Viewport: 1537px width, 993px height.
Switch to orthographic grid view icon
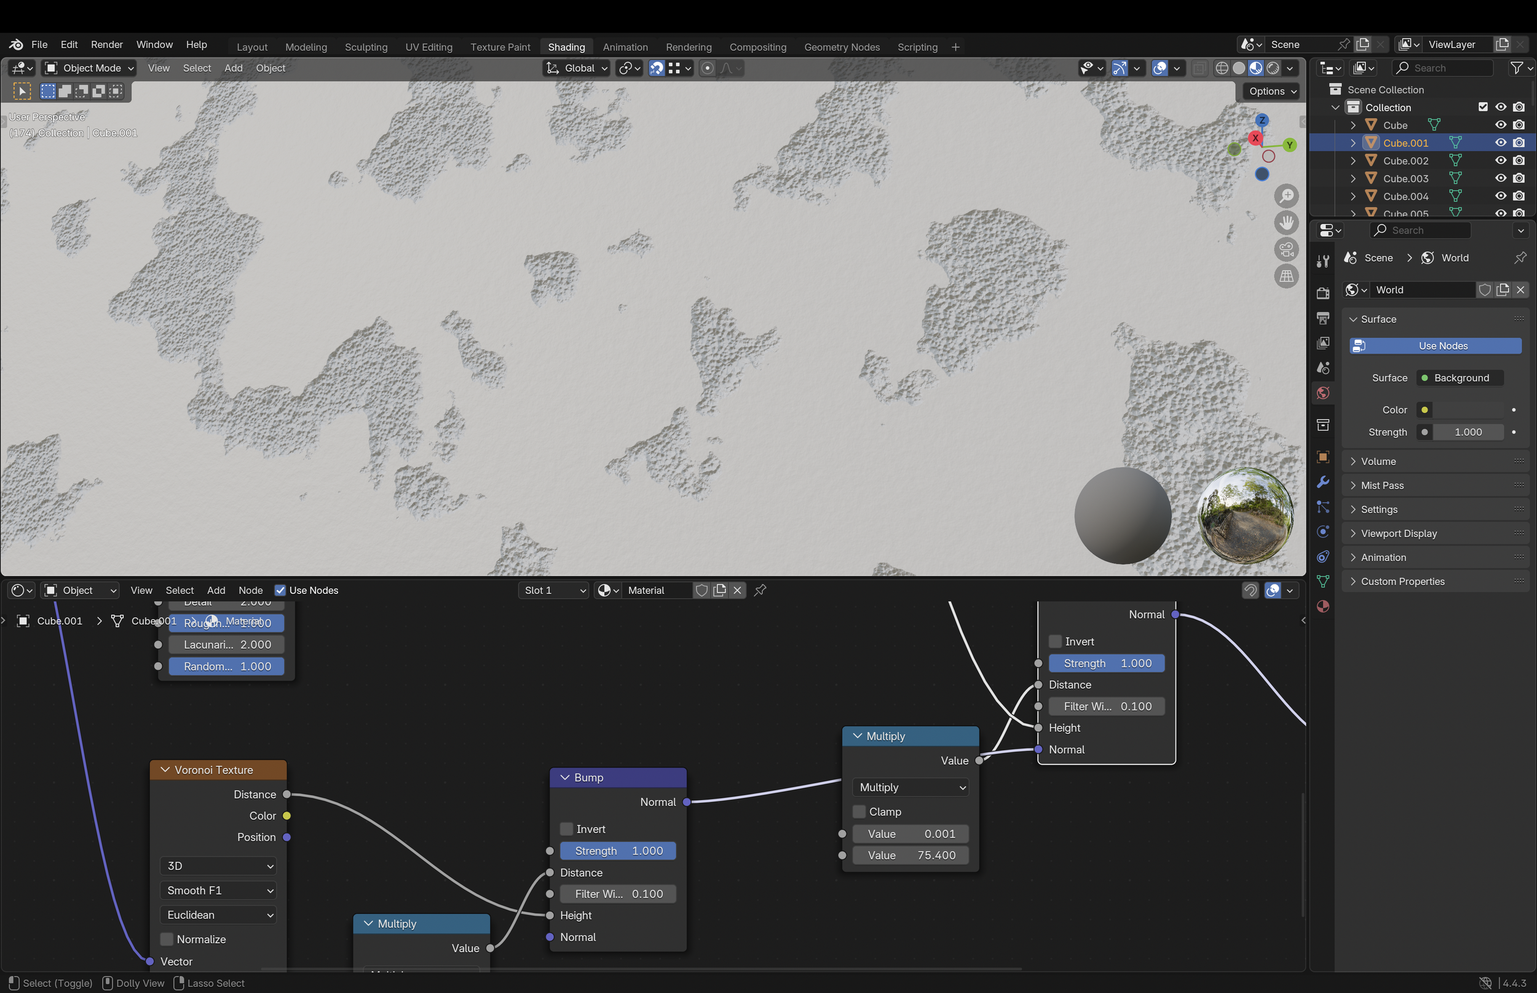point(1286,277)
